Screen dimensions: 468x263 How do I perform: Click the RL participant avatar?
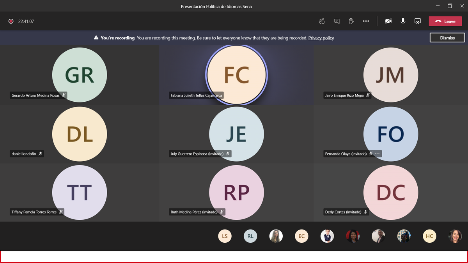(x=250, y=236)
